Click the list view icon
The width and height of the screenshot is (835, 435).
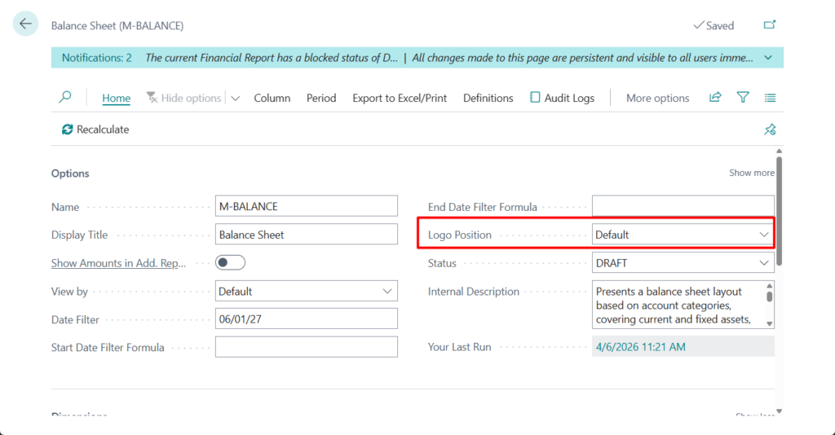770,98
